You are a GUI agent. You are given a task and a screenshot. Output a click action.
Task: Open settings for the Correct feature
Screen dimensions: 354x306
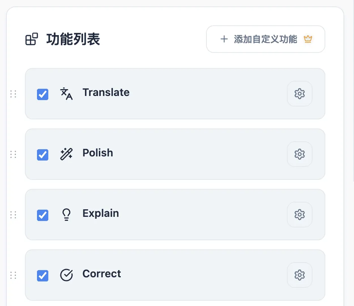[299, 275]
